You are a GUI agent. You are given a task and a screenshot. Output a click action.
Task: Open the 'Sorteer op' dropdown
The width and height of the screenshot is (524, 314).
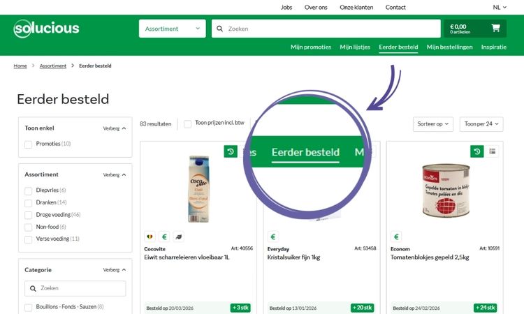[433, 124]
